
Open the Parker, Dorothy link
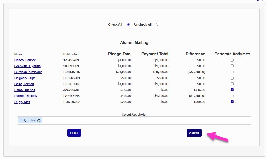(x=26, y=96)
